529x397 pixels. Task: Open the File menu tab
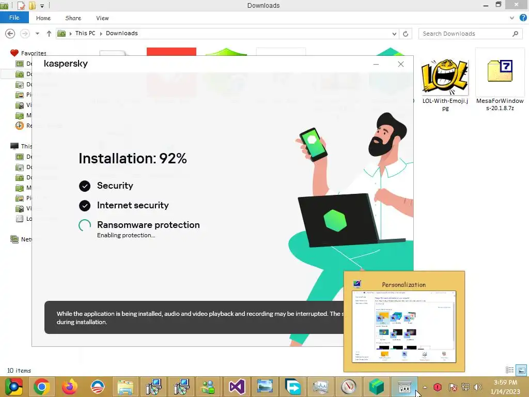tap(14, 18)
